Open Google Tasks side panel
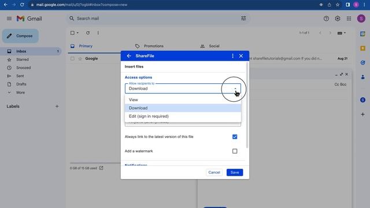Viewport: 370px width, 208px height. coord(362,62)
